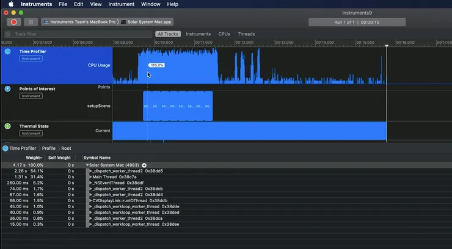Click the Points of Interest track icon
Screen dimensions: 452x249
(x=8, y=89)
